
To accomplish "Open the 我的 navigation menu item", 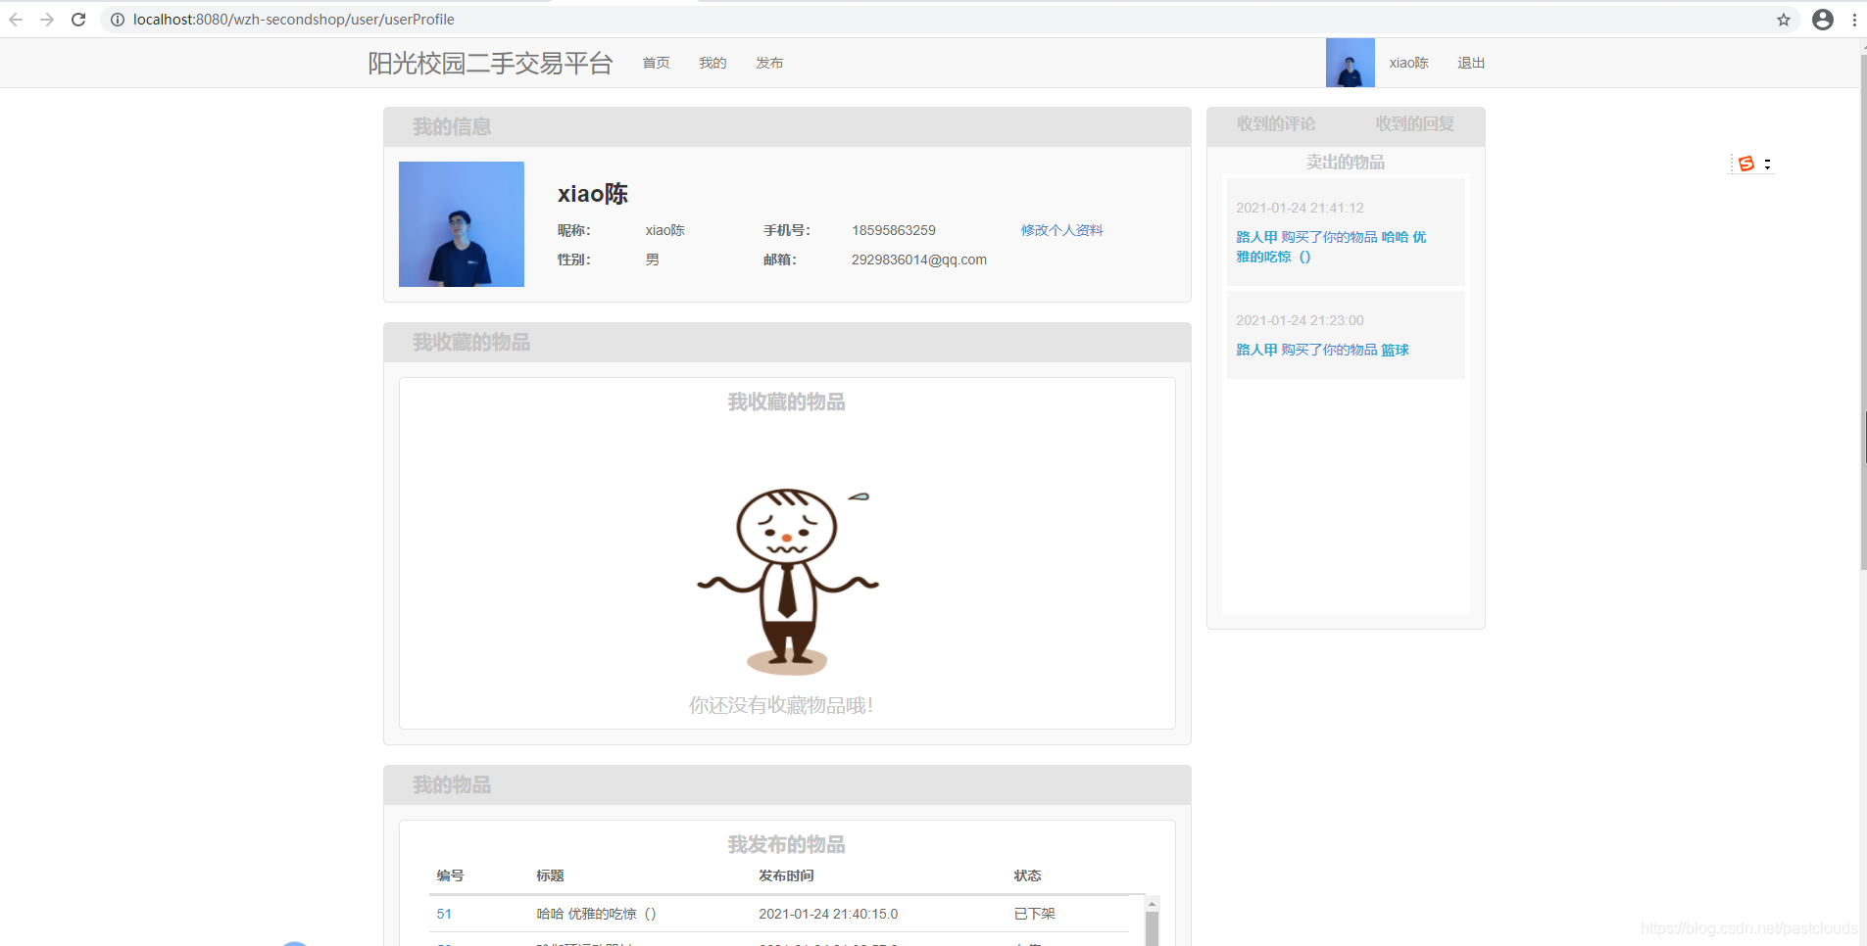I will coord(712,62).
